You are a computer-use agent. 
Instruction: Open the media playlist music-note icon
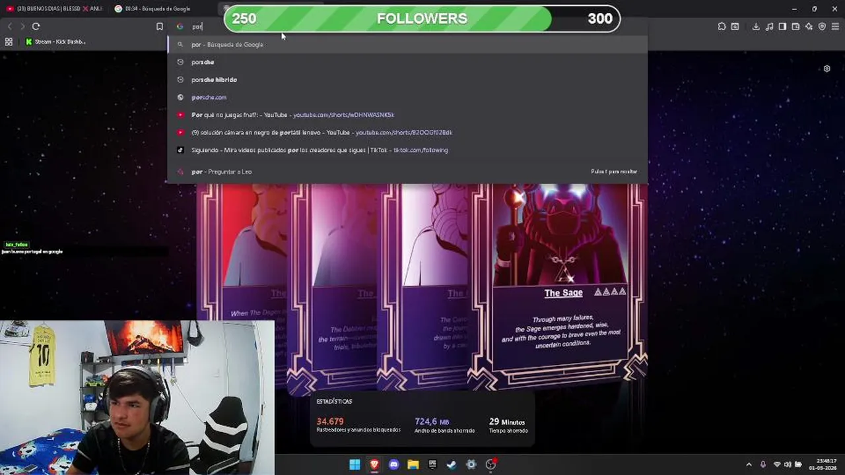point(769,26)
